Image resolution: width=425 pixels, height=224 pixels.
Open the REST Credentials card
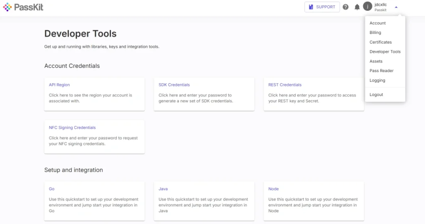pos(314,94)
